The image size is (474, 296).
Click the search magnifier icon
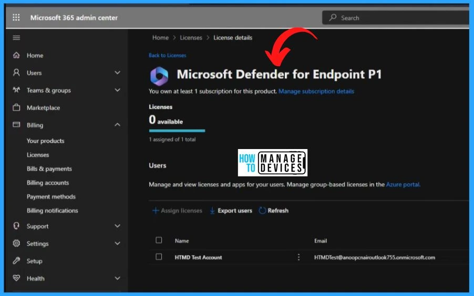coord(333,17)
